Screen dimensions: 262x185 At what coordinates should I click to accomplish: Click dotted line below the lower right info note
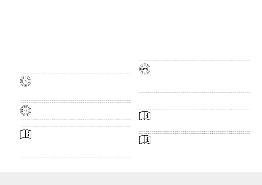pos(194,160)
